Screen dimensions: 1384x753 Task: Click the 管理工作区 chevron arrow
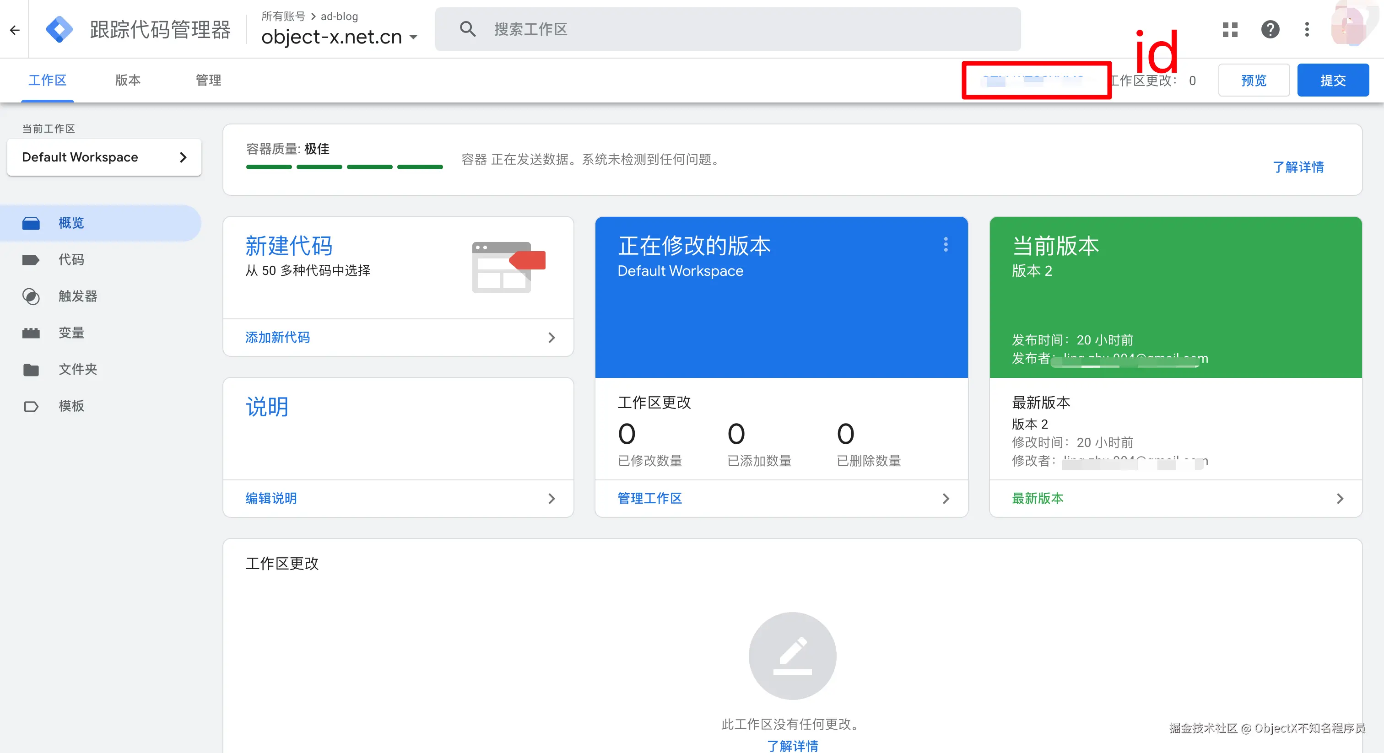(946, 499)
